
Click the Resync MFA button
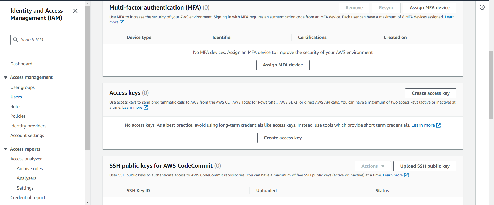point(386,8)
